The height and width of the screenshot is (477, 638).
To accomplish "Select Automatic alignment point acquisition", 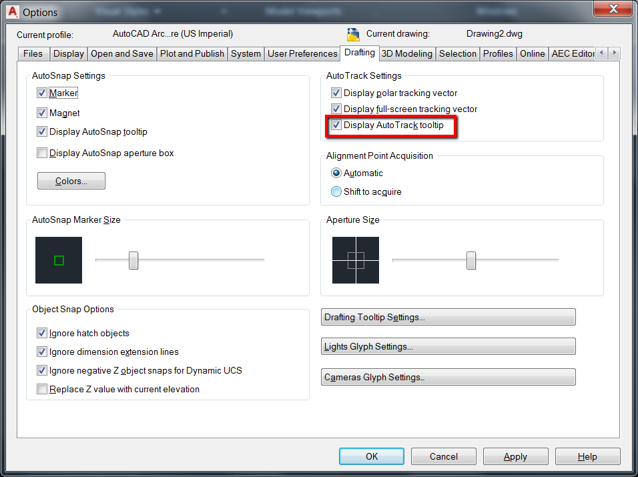I will click(335, 173).
